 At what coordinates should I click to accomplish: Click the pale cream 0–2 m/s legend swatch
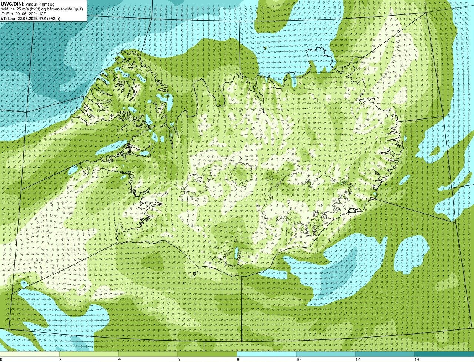coord(30,354)
